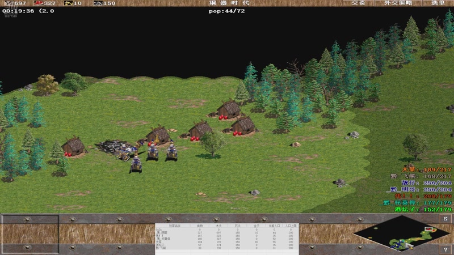This screenshot has width=454, height=255.
Task: Click the stone resource icon showing 150
Action: click(x=98, y=3)
